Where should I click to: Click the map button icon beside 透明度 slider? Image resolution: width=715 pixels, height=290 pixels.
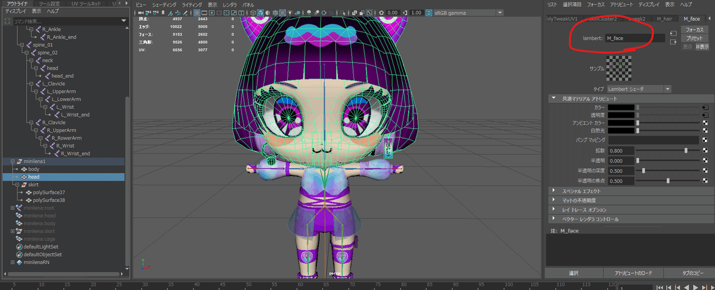(705, 115)
